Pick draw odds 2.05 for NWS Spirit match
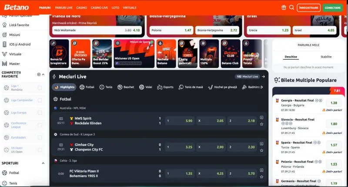The height and width of the screenshot is (187, 348). pyautogui.click(x=211, y=121)
